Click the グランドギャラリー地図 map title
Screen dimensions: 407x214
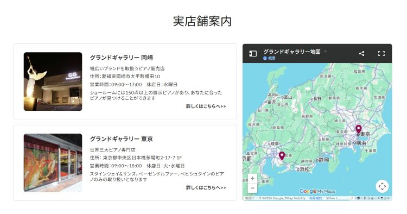tap(292, 52)
